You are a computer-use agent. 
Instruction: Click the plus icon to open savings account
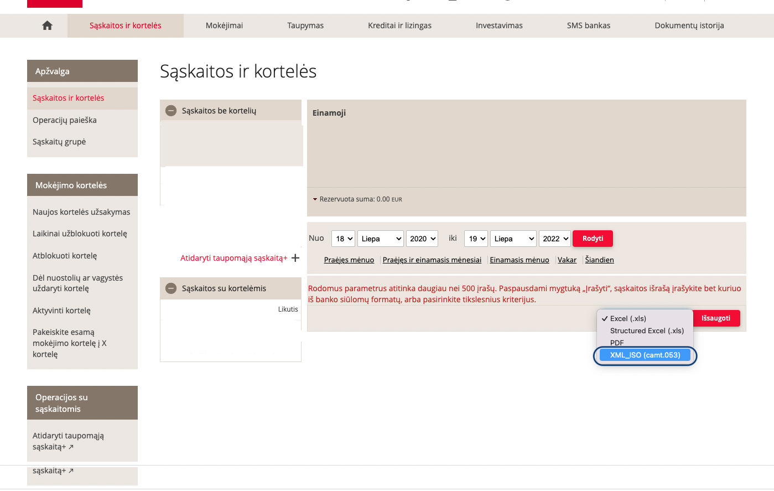click(x=295, y=258)
